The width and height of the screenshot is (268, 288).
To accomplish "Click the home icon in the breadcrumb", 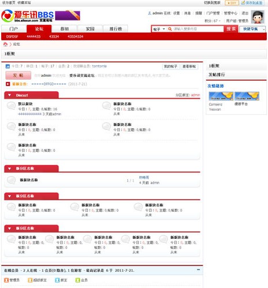I will click(5, 44).
